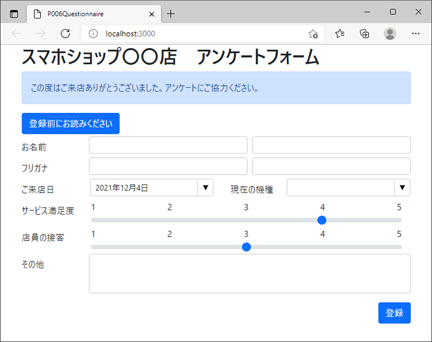Click the 現在の機種 label
Screen dimensions: 432x342
(252, 190)
